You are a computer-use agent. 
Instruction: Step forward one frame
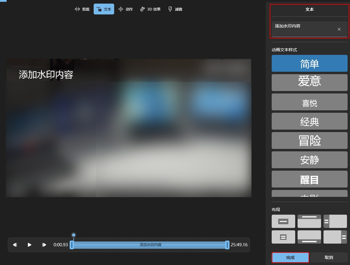[44, 245]
